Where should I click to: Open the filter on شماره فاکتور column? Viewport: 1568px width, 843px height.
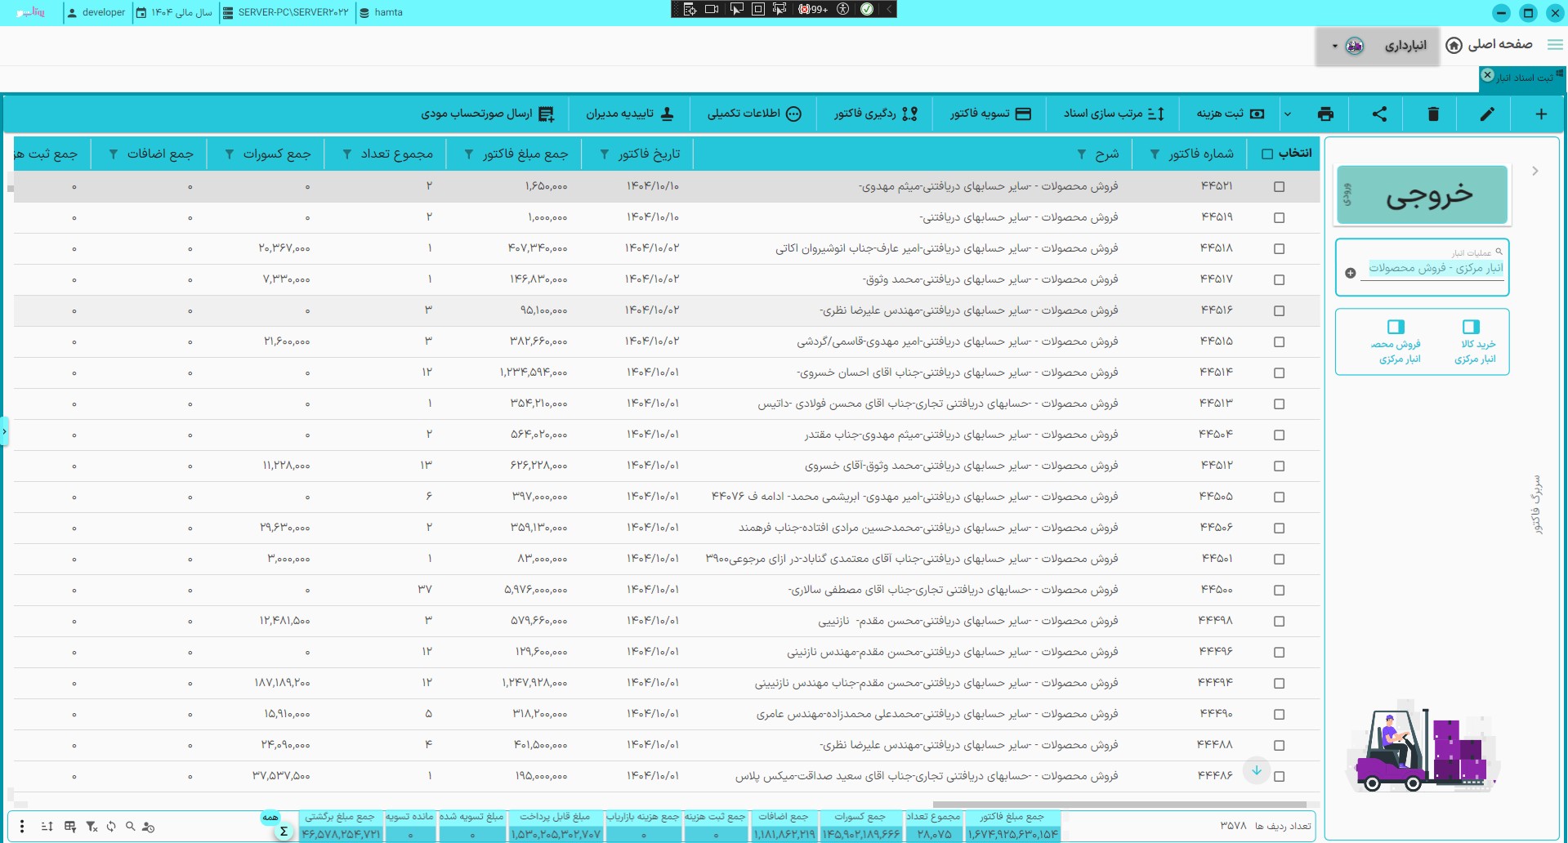pos(1155,154)
